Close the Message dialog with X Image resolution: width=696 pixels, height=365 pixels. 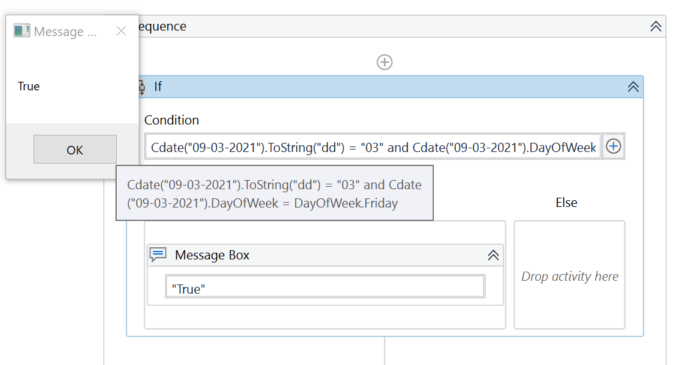coord(121,31)
